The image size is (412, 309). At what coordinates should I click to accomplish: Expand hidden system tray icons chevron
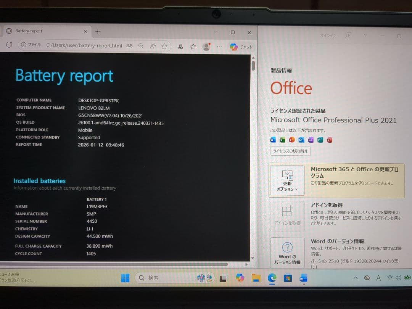coord(355,278)
